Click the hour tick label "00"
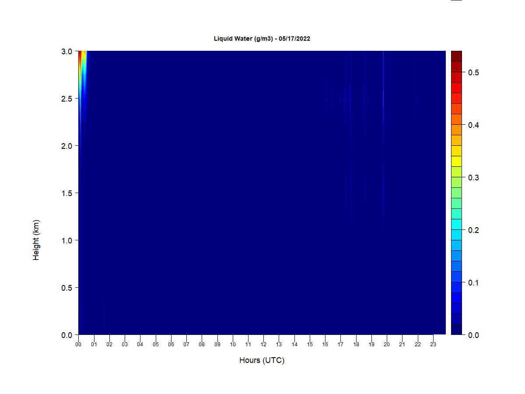 78,345
